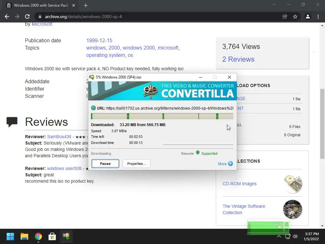This screenshot has width=325, height=244.
Task: Click Vintage Software Collection thumbnail
Action: coord(292,209)
